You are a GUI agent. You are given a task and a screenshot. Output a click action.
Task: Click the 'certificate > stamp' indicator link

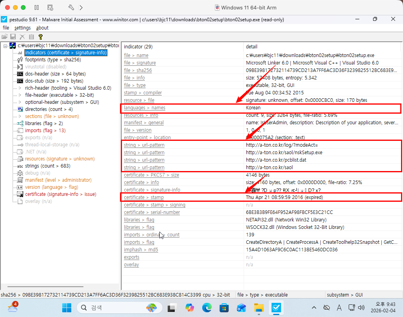coord(144,197)
